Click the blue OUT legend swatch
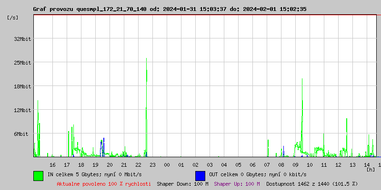 pos(200,175)
